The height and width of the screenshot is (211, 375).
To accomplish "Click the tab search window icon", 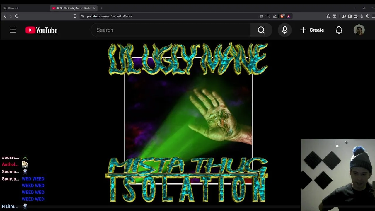I will point(334,16).
